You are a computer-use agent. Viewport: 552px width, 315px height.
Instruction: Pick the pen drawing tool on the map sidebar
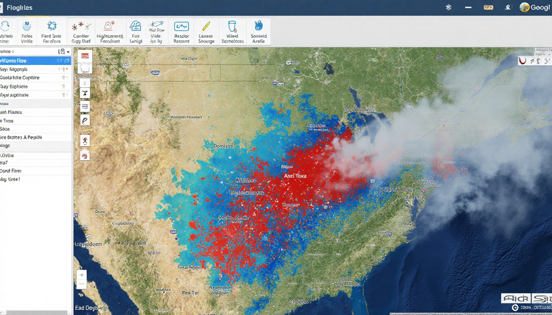pyautogui.click(x=85, y=120)
